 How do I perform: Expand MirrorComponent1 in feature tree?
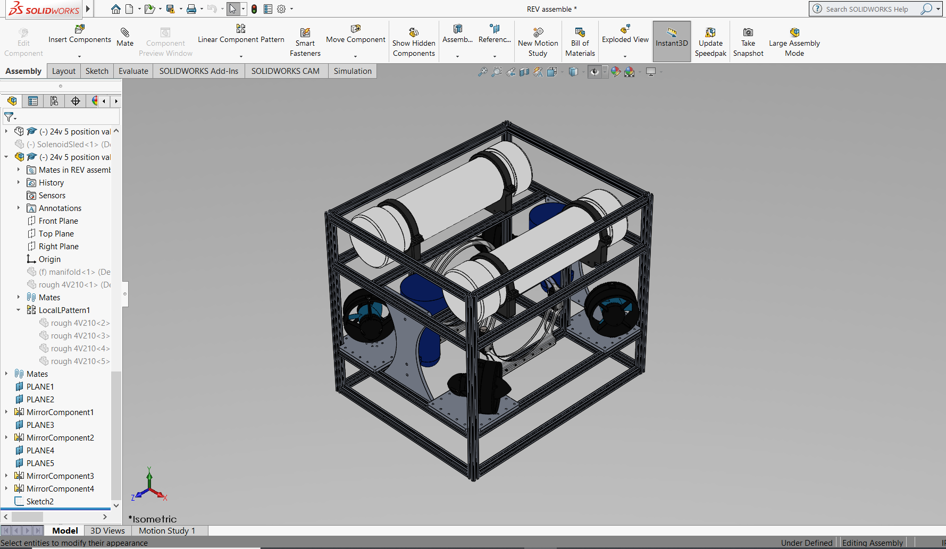(6, 412)
